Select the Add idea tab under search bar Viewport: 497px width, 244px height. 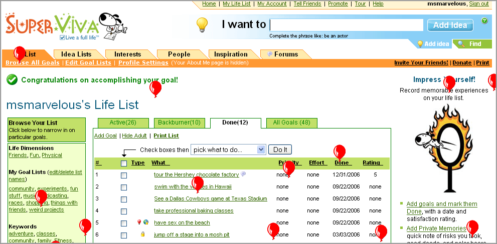433,44
